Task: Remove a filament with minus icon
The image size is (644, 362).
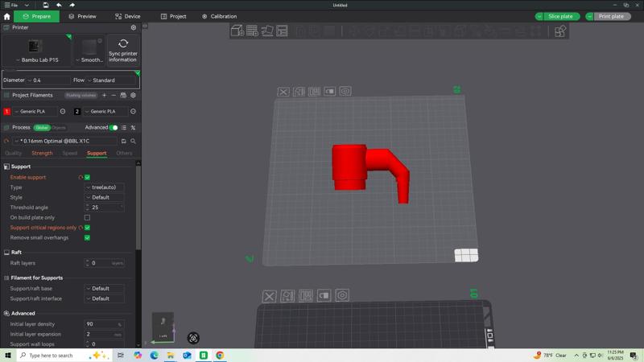Action: click(114, 95)
